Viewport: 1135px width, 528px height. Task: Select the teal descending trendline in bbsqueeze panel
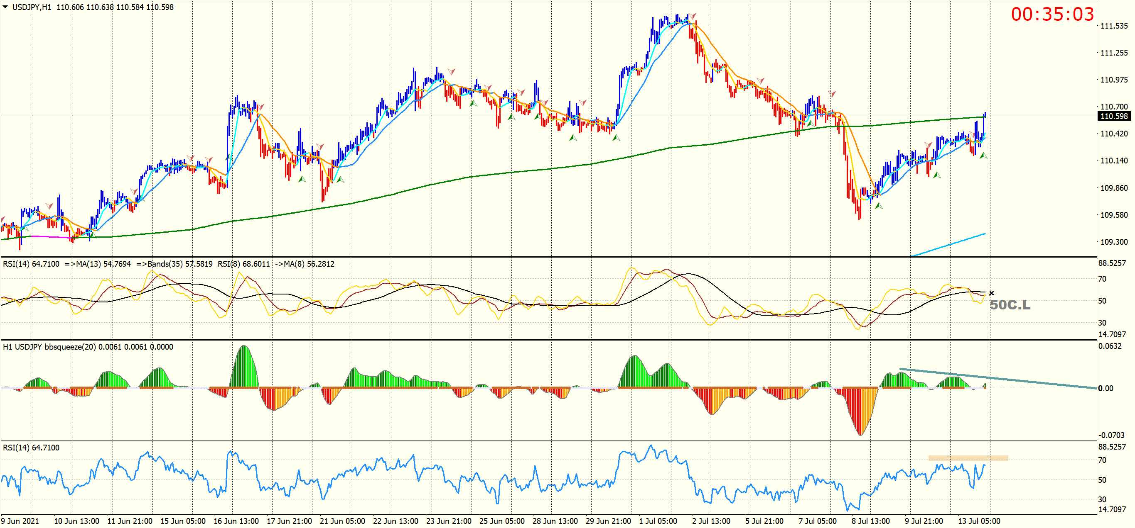[1013, 380]
